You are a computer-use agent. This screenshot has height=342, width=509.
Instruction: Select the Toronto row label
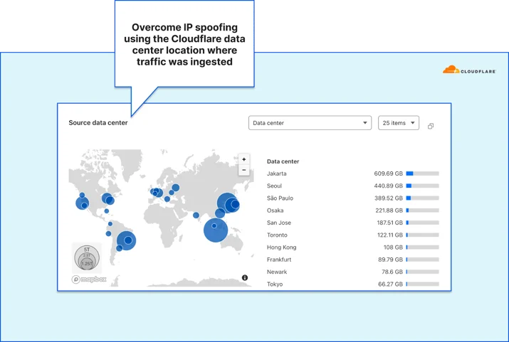pyautogui.click(x=277, y=235)
